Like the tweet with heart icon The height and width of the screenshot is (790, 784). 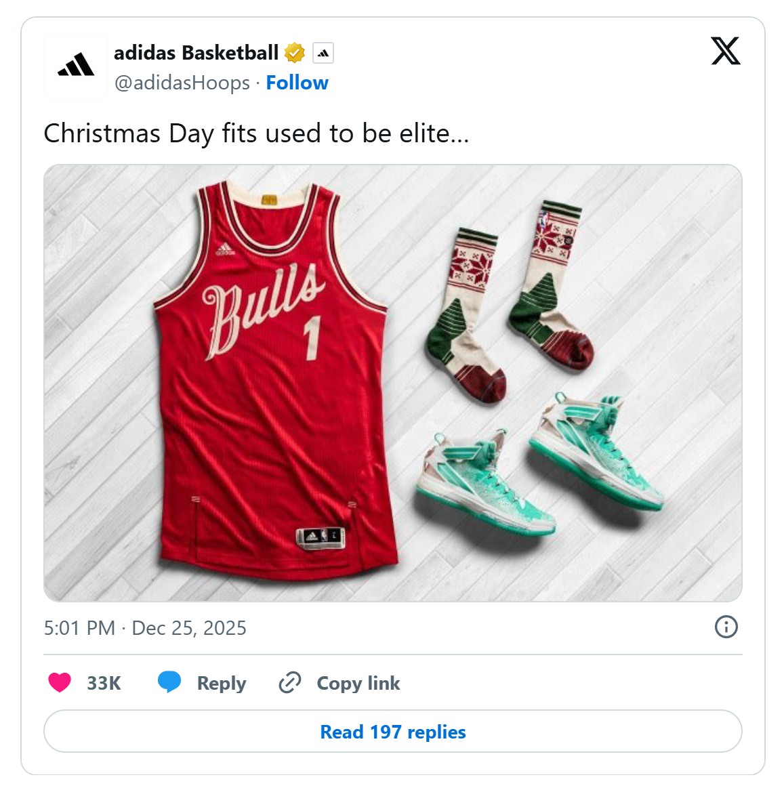[x=60, y=682]
